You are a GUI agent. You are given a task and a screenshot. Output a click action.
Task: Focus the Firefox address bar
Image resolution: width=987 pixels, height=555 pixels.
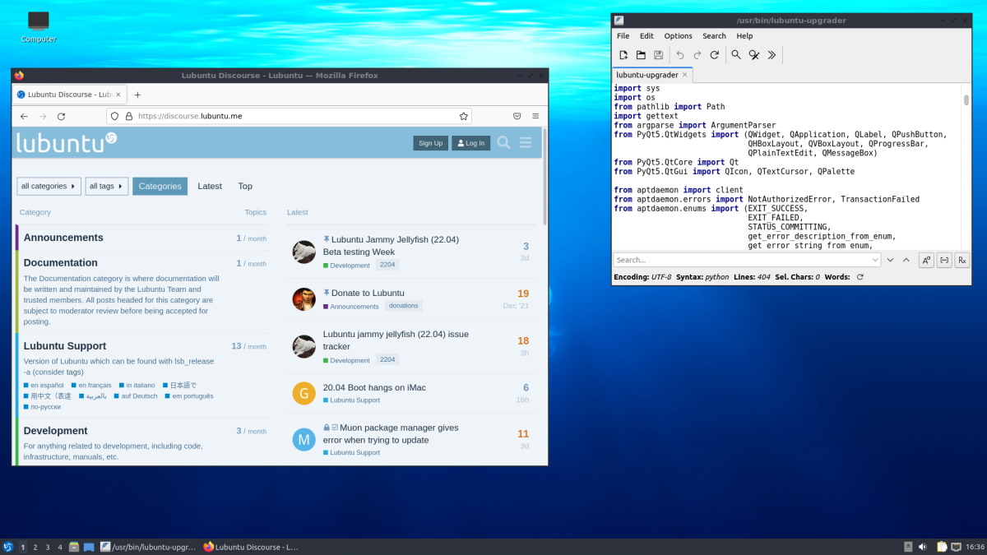click(288, 116)
